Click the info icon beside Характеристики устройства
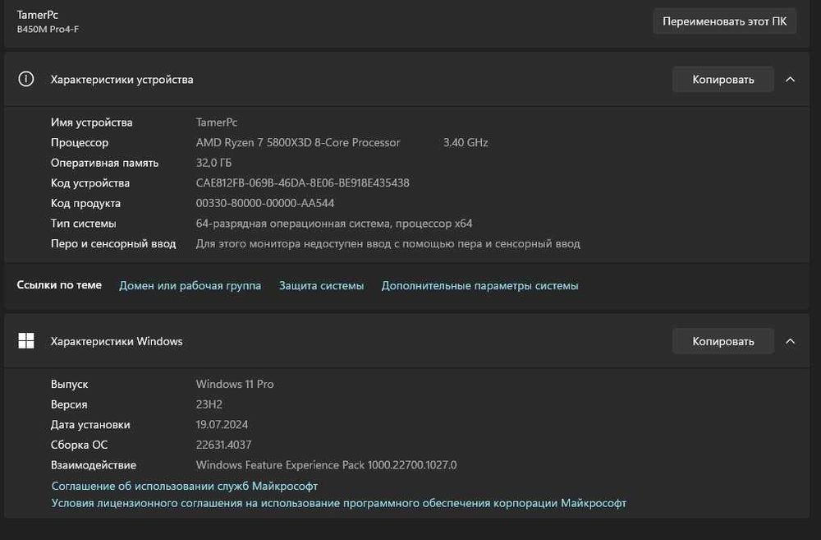 [x=25, y=79]
